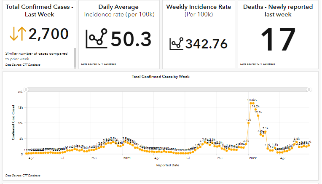Grab the left handle of chart range slider
The width and height of the screenshot is (322, 184).
coord(27,89)
